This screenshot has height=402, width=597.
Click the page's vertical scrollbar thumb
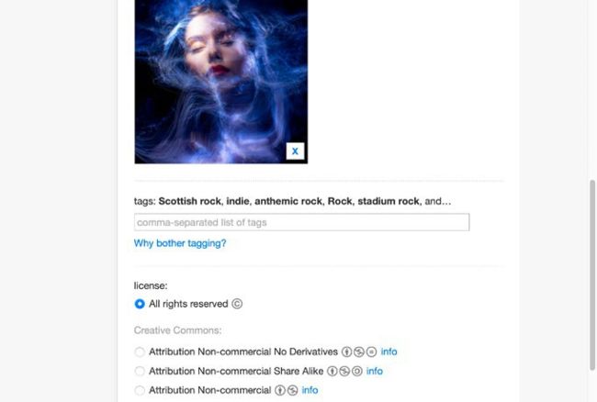click(592, 275)
